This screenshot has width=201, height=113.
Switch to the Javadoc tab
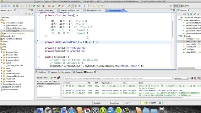tap(52, 72)
